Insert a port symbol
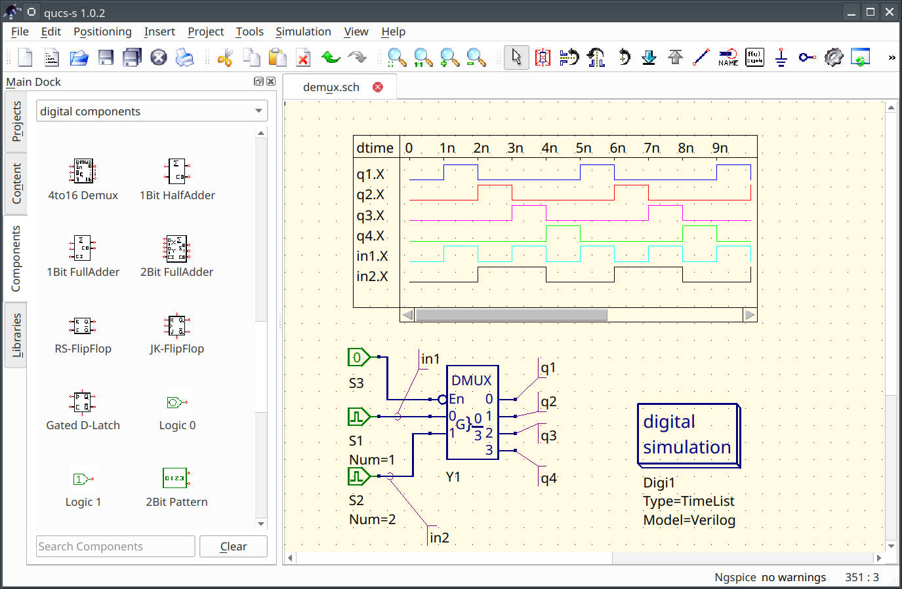Screen dimensions: 902x589 point(807,58)
